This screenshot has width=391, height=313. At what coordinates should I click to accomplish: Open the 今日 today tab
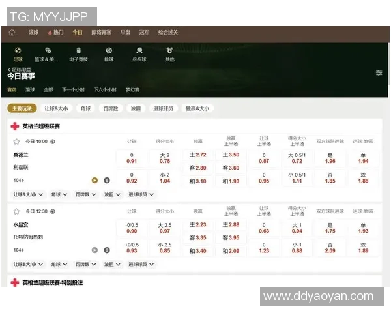(78, 32)
